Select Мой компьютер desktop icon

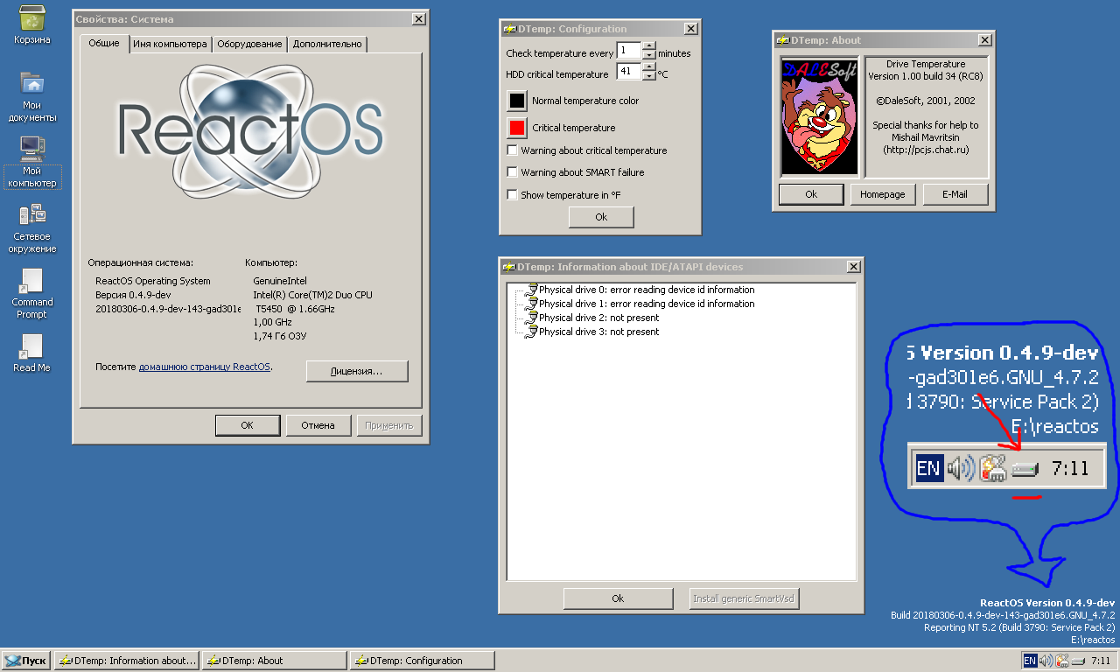tap(32, 149)
